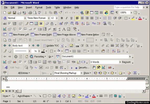Click the New Frame Left button
The width and height of the screenshot is (150, 104).
pos(19,35)
